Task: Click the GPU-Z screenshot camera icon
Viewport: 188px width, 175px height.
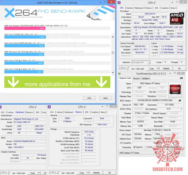Action: tap(181, 78)
